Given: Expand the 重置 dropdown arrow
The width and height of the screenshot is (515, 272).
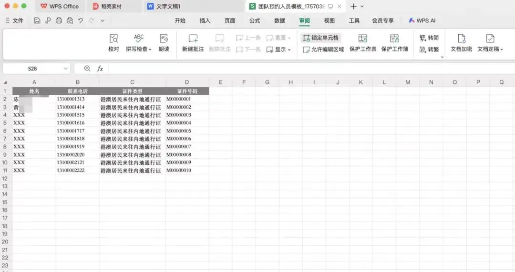Looking at the screenshot, I should (289, 39).
